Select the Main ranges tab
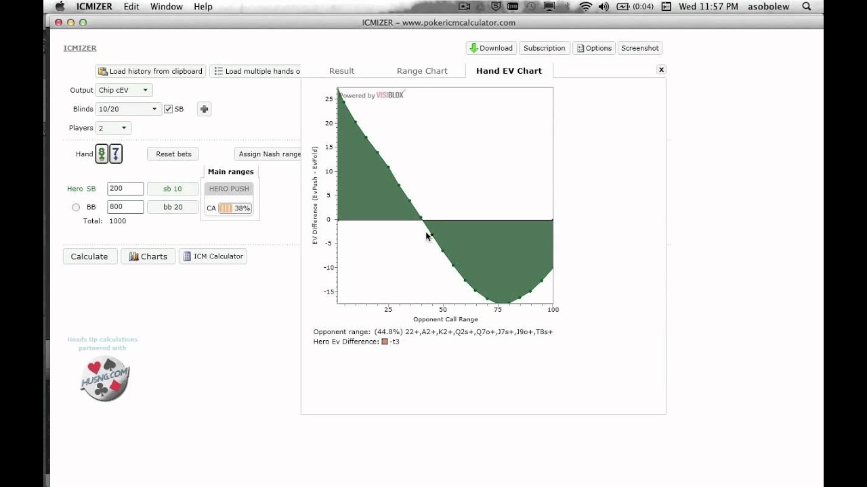 click(230, 172)
